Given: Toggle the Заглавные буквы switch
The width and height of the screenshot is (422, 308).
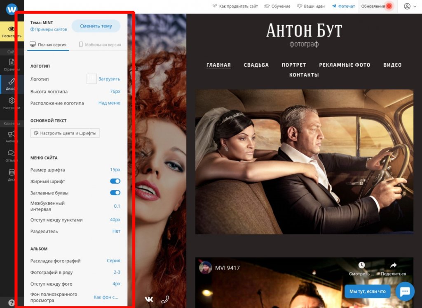Looking at the screenshot, I should (115, 193).
